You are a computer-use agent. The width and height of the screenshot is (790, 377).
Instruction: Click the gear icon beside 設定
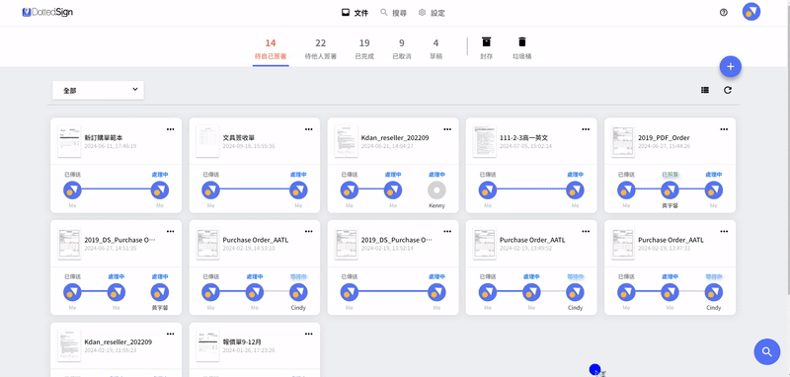[423, 13]
